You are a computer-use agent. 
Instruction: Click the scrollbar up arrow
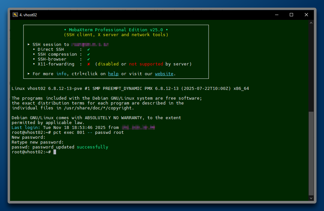tap(311, 23)
